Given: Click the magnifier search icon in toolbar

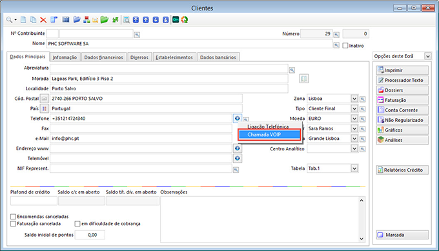Looking at the screenshot, I should pos(9,20).
